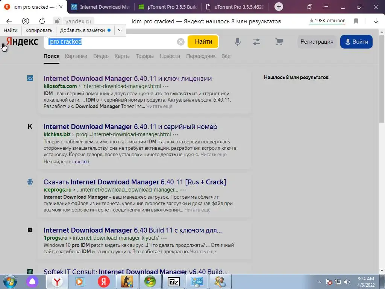Clear the search query with X icon

tap(181, 42)
